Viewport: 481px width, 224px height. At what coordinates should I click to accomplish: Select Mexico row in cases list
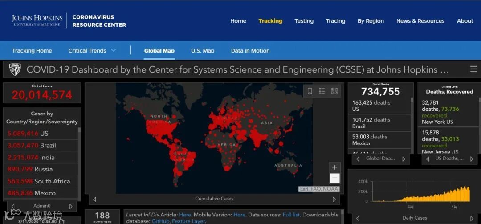tap(41, 193)
